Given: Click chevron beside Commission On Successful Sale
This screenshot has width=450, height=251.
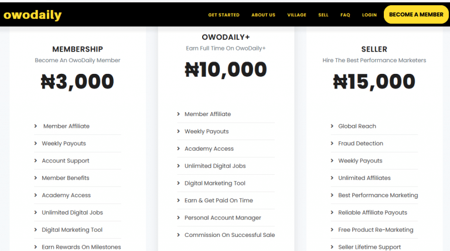Looking at the screenshot, I should point(179,235).
